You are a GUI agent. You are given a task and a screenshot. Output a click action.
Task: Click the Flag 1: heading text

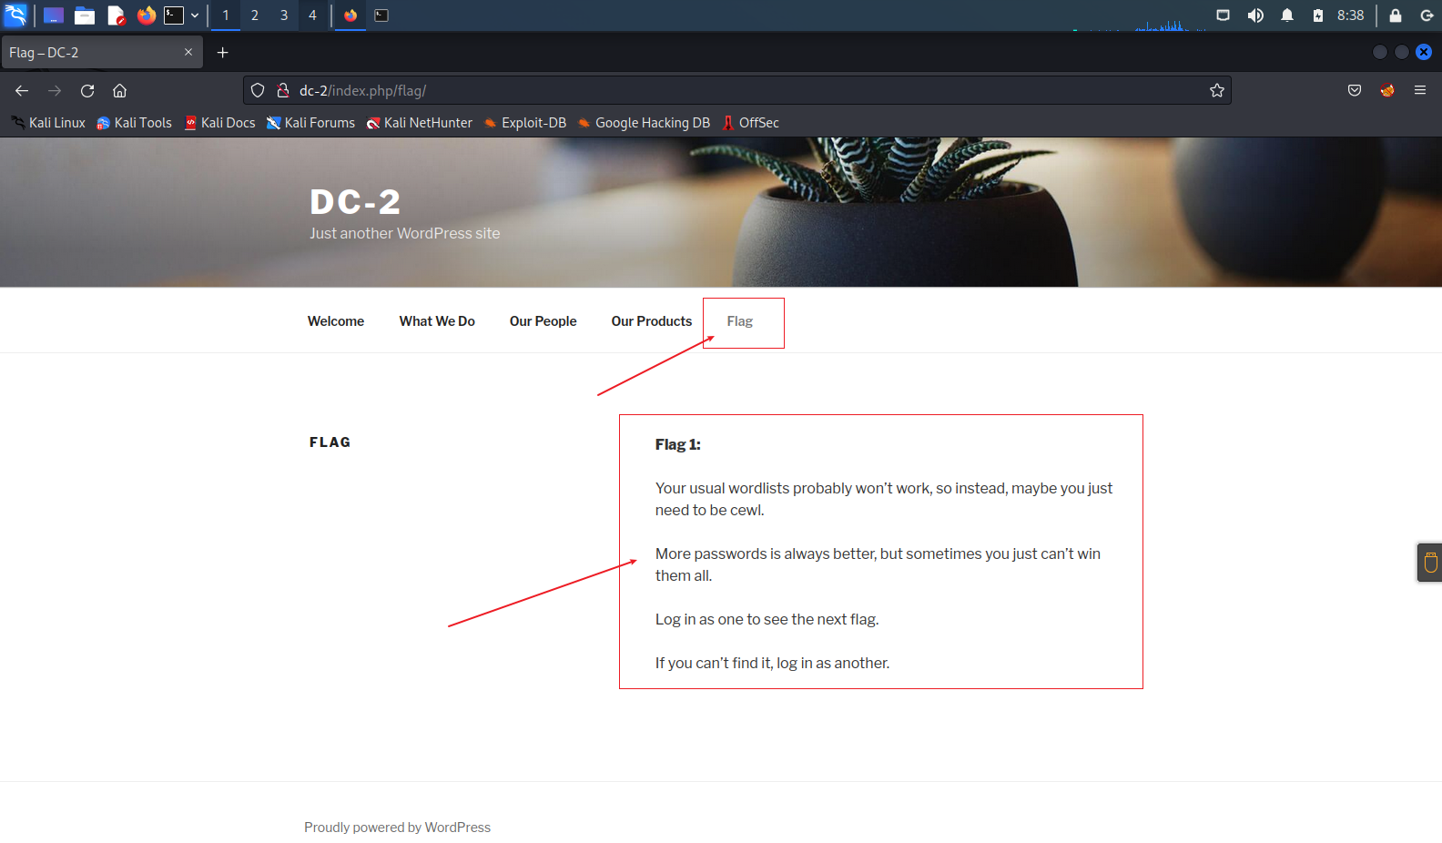[678, 444]
